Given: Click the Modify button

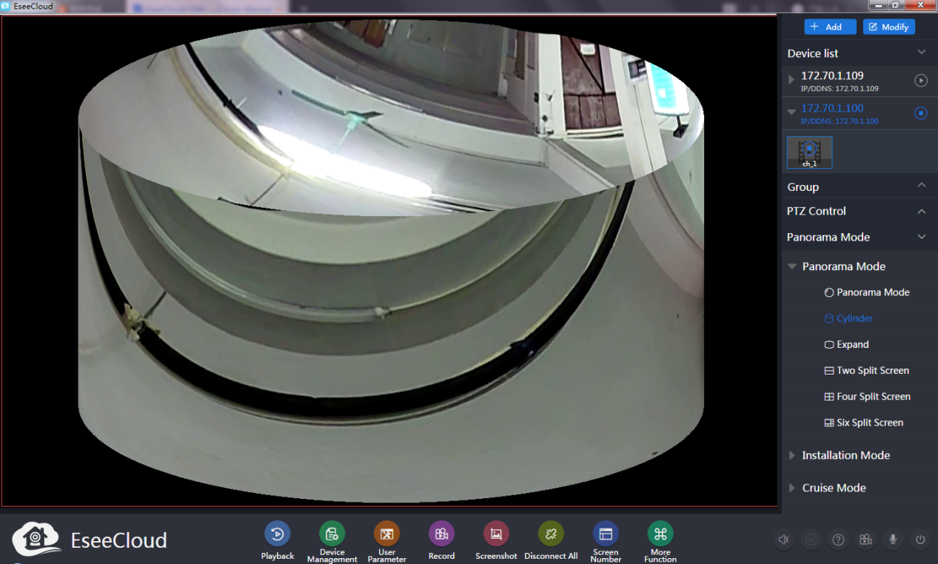Looking at the screenshot, I should click(888, 27).
